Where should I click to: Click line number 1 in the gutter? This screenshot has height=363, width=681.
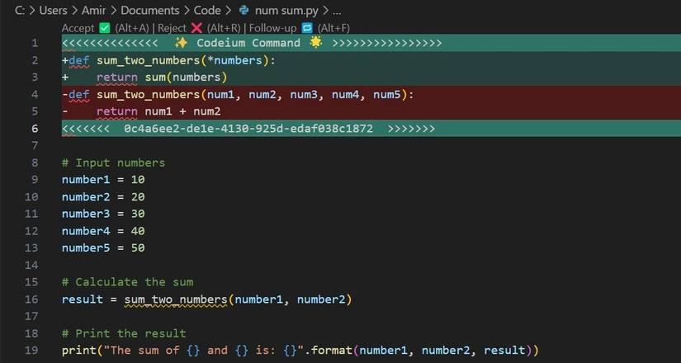[35, 43]
